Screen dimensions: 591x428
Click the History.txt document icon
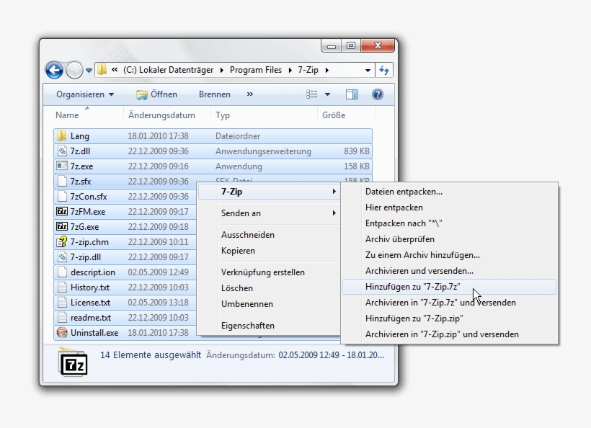62,287
